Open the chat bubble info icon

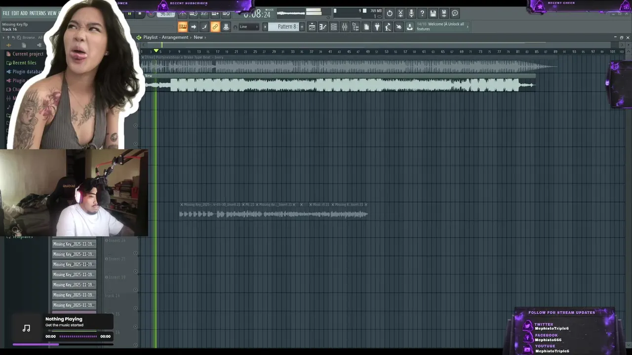point(455,13)
